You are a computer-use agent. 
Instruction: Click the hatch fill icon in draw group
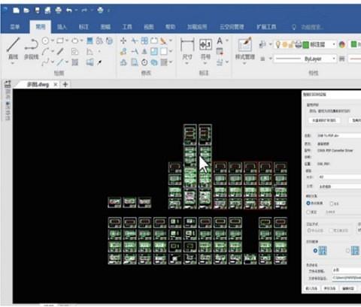[x=75, y=62]
